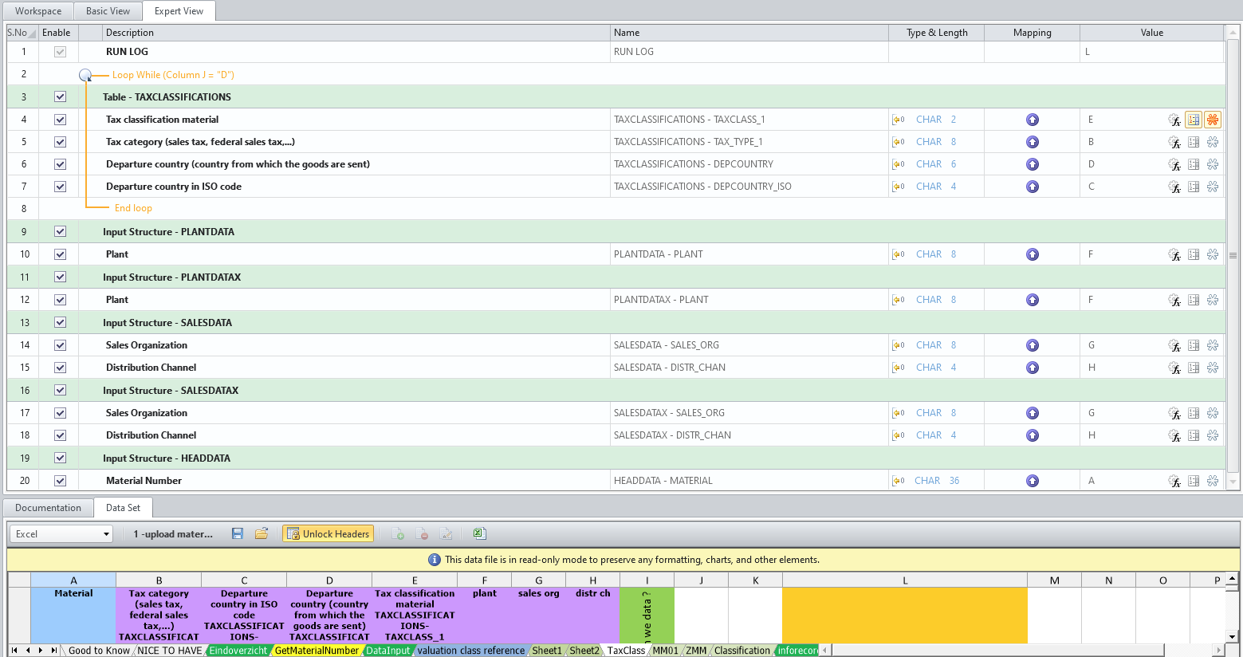Image resolution: width=1243 pixels, height=657 pixels.
Task: Uncheck the Table - TAXCLASSIFICATIONS checkbox
Action: click(x=60, y=96)
